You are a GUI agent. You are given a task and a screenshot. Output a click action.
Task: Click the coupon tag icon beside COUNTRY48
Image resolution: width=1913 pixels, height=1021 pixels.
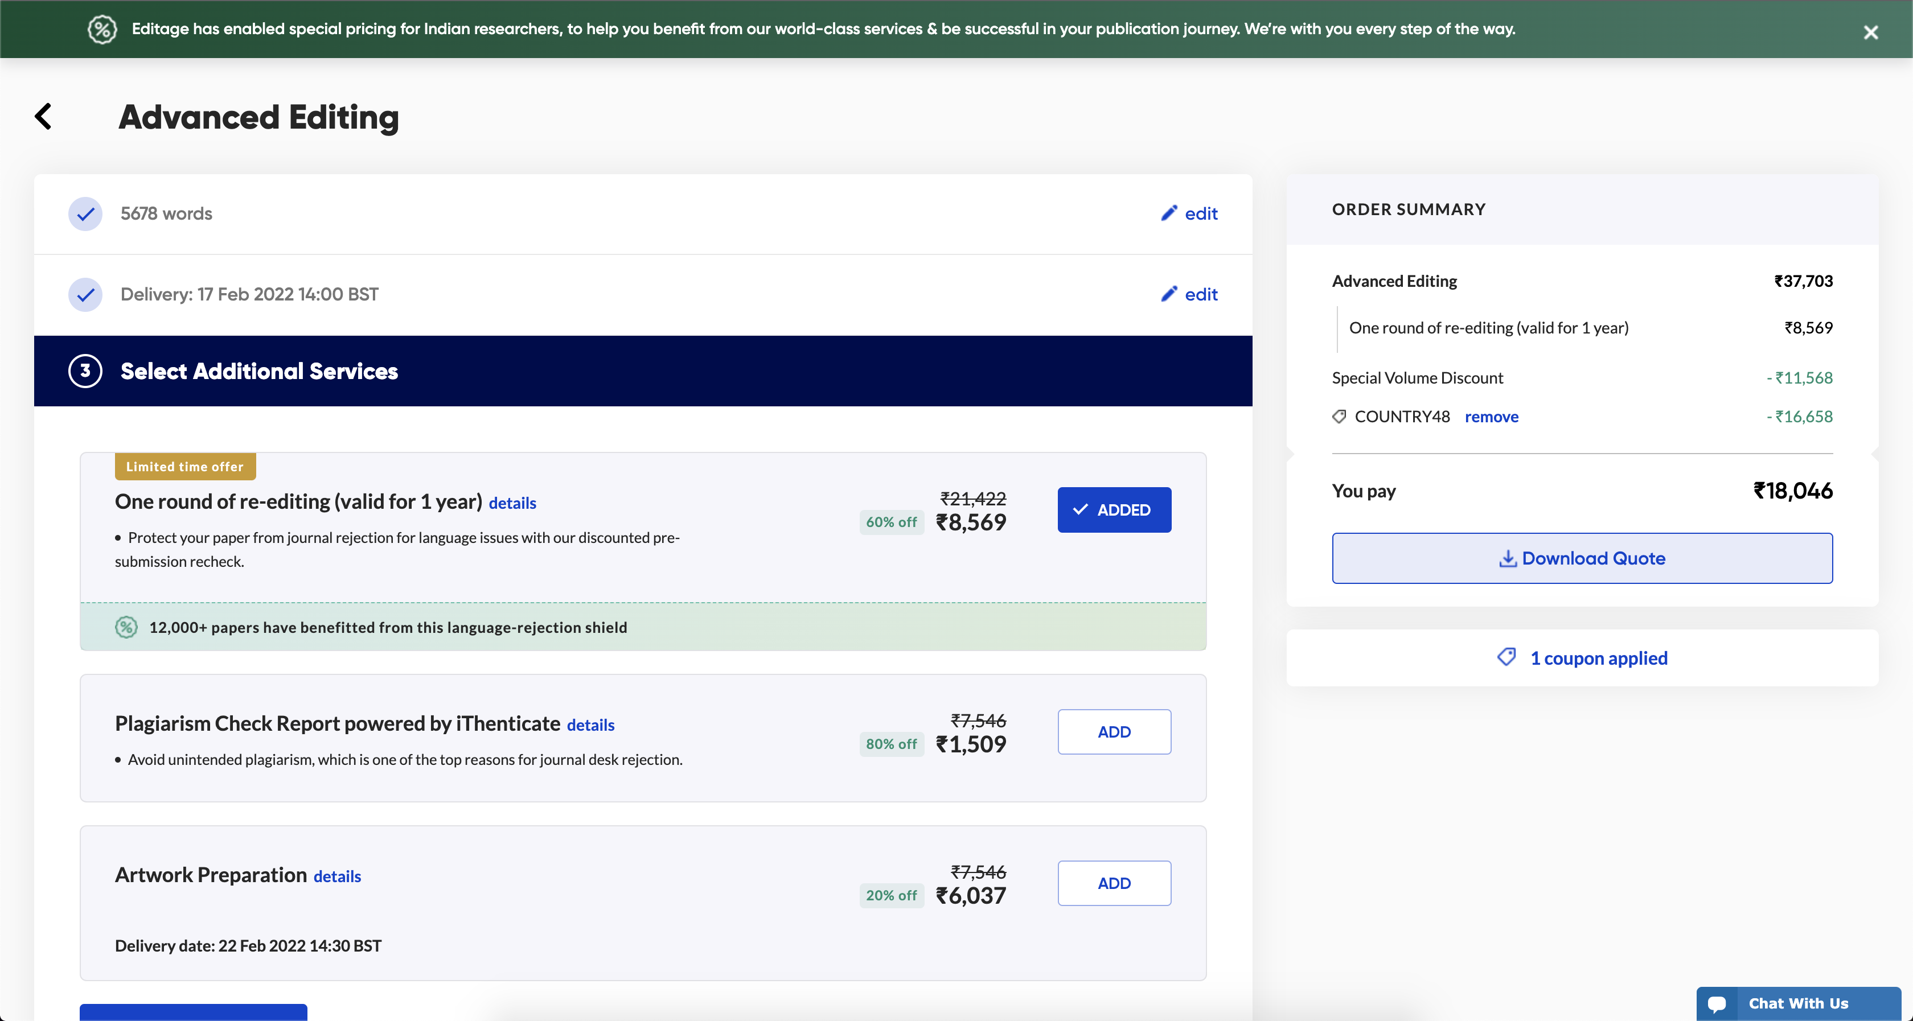(x=1339, y=417)
